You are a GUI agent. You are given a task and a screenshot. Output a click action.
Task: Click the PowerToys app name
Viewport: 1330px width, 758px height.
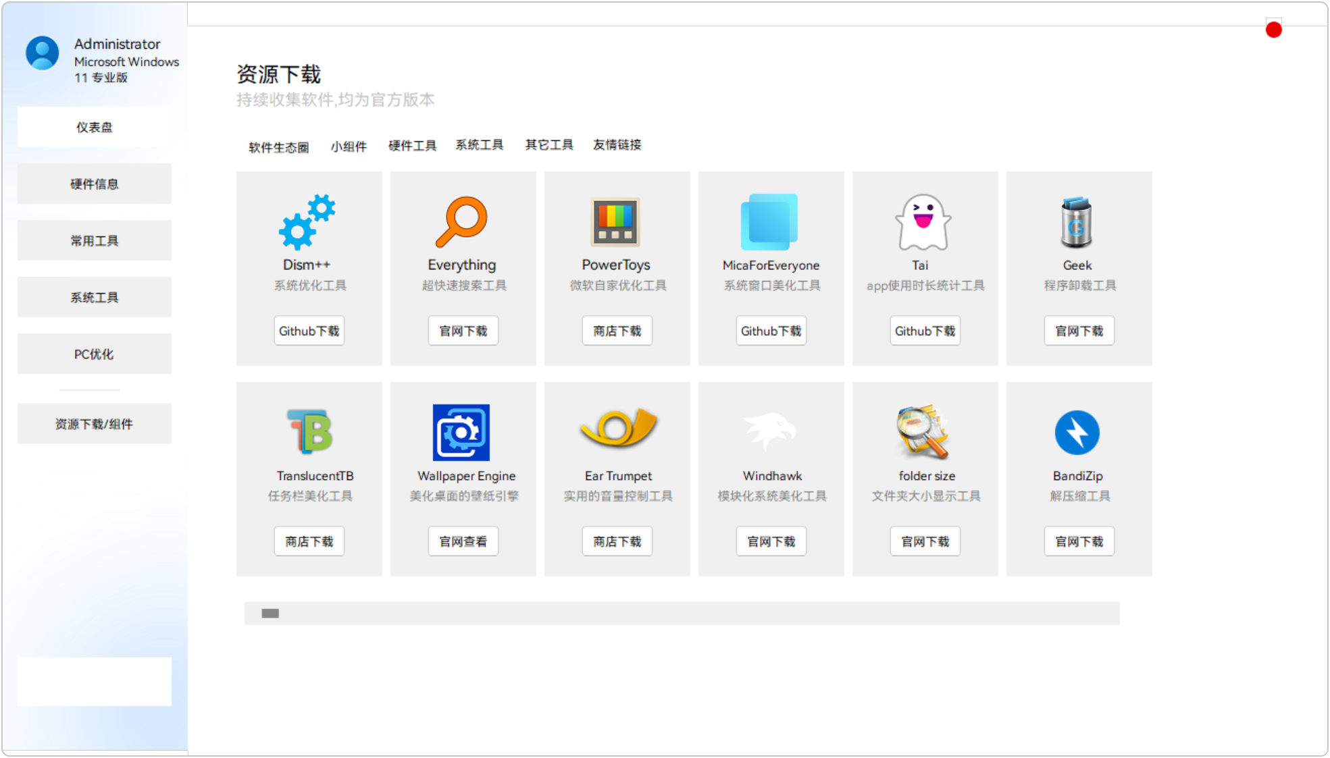point(616,265)
